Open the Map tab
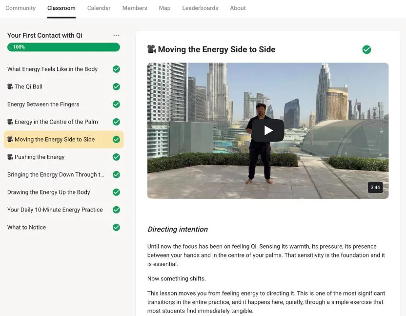 click(x=164, y=8)
